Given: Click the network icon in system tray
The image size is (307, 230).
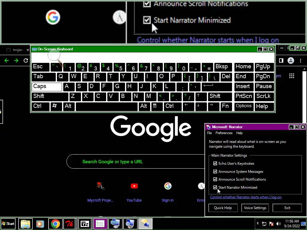Looking at the screenshot, I should coord(264,223).
